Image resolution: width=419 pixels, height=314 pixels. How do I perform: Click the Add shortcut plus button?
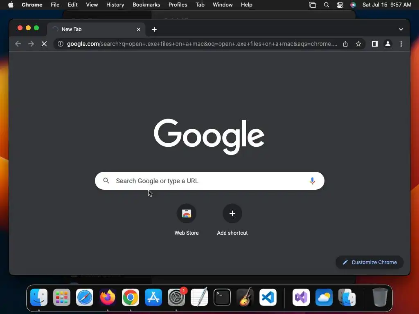click(x=232, y=213)
